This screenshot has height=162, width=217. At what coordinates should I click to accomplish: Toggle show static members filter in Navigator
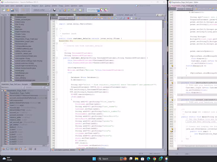pyautogui.click(x=11, y=149)
